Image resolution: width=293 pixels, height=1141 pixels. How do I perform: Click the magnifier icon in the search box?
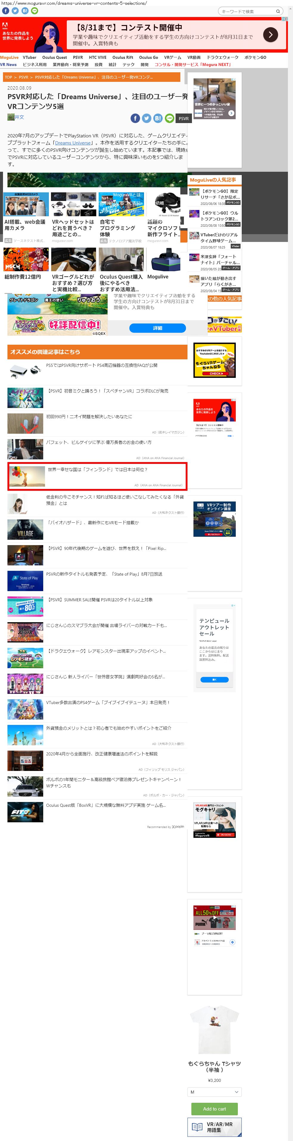click(x=278, y=12)
